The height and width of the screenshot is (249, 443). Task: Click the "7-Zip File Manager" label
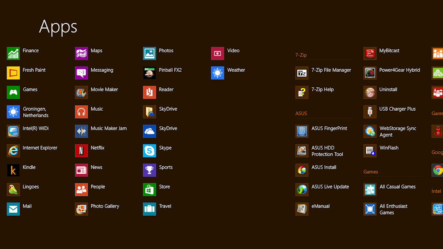tap(331, 70)
